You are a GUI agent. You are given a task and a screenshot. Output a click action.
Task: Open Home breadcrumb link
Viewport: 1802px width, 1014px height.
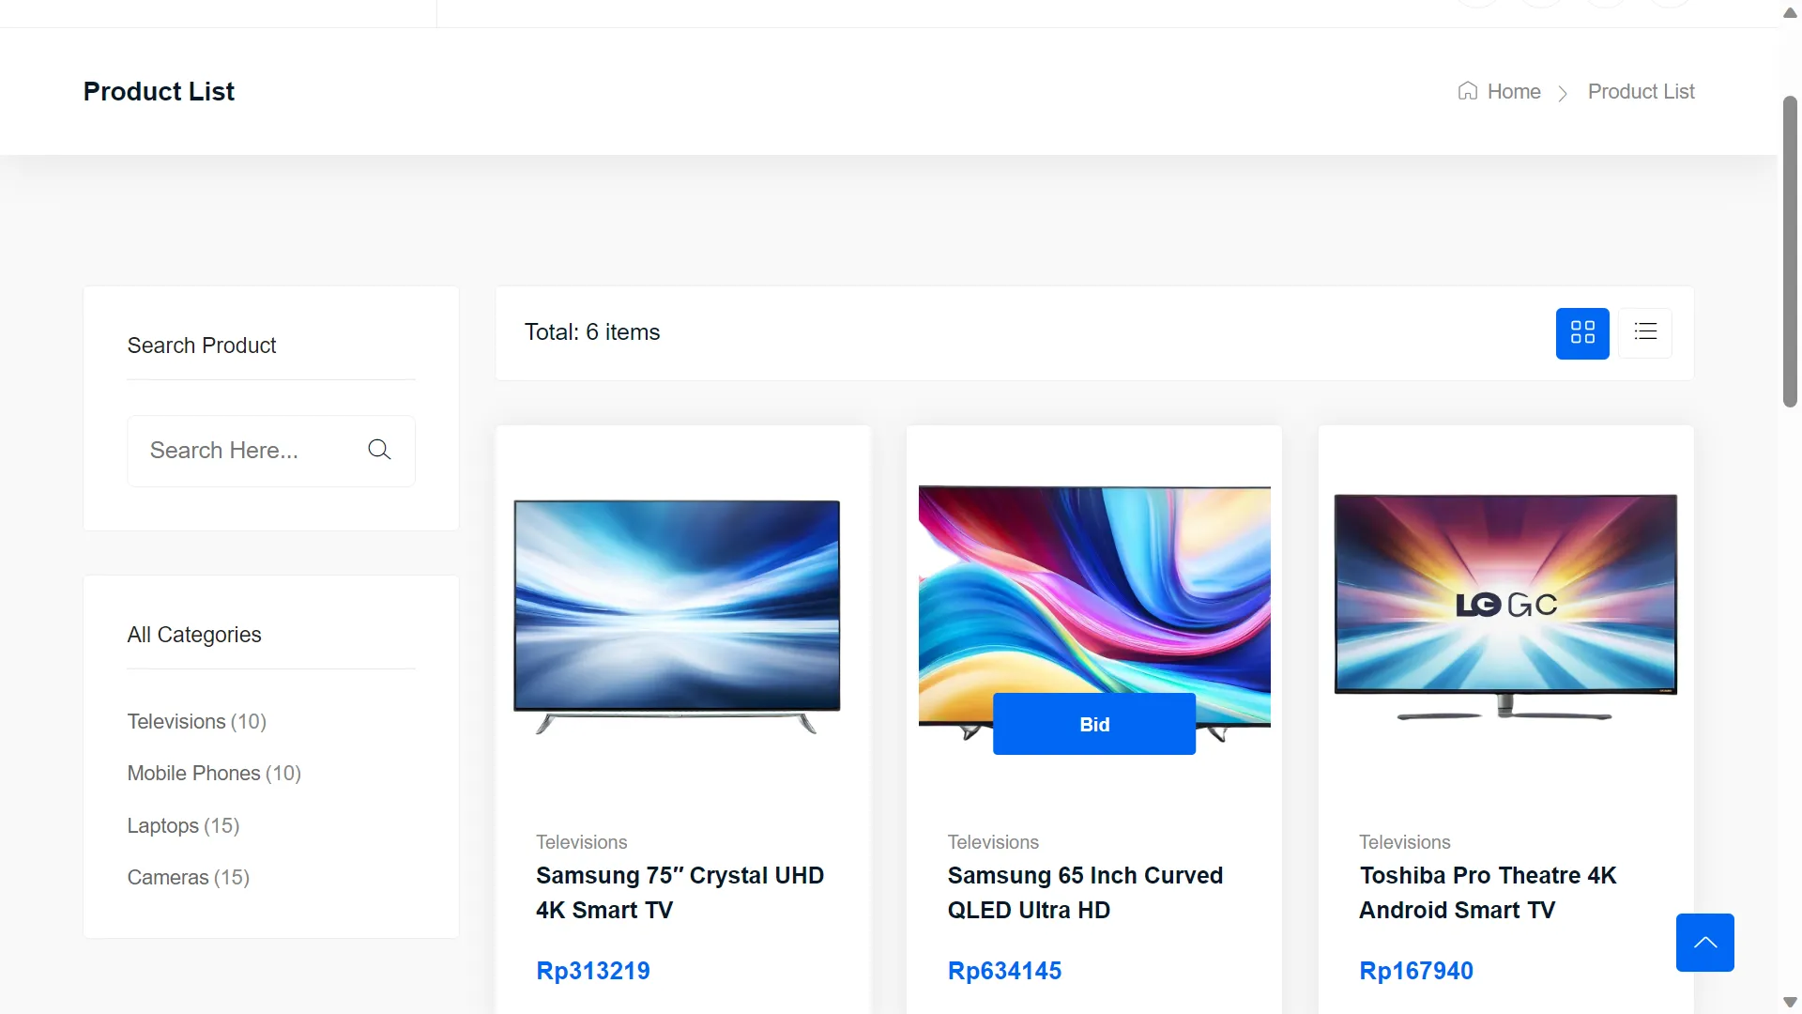(1513, 91)
